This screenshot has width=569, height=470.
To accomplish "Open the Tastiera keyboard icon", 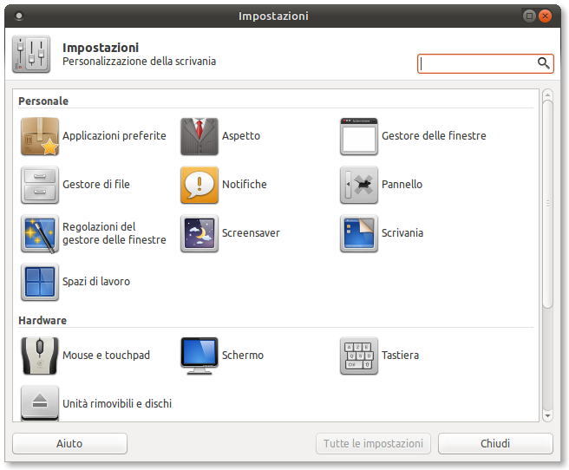I will 359,356.
